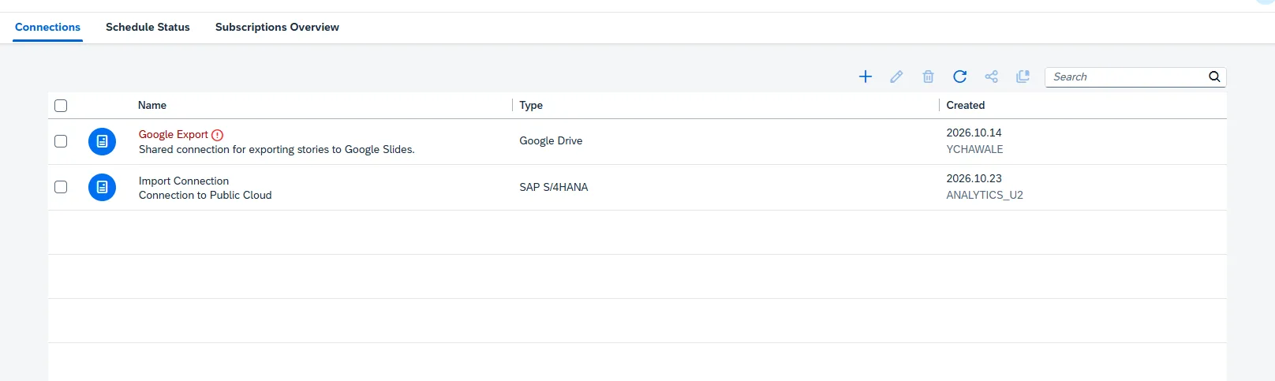Check the Google Export row checkbox
The height and width of the screenshot is (381, 1275).
tap(61, 141)
